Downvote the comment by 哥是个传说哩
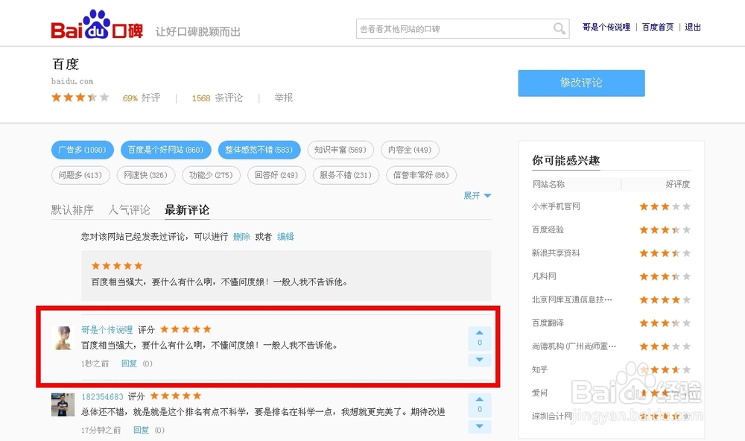 click(479, 360)
